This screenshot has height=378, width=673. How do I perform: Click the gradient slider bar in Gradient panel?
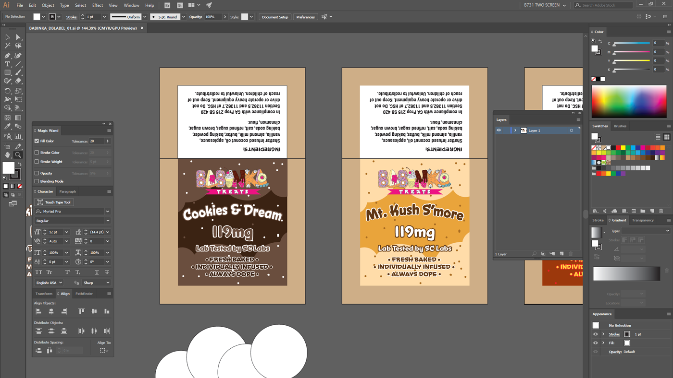coord(626,273)
